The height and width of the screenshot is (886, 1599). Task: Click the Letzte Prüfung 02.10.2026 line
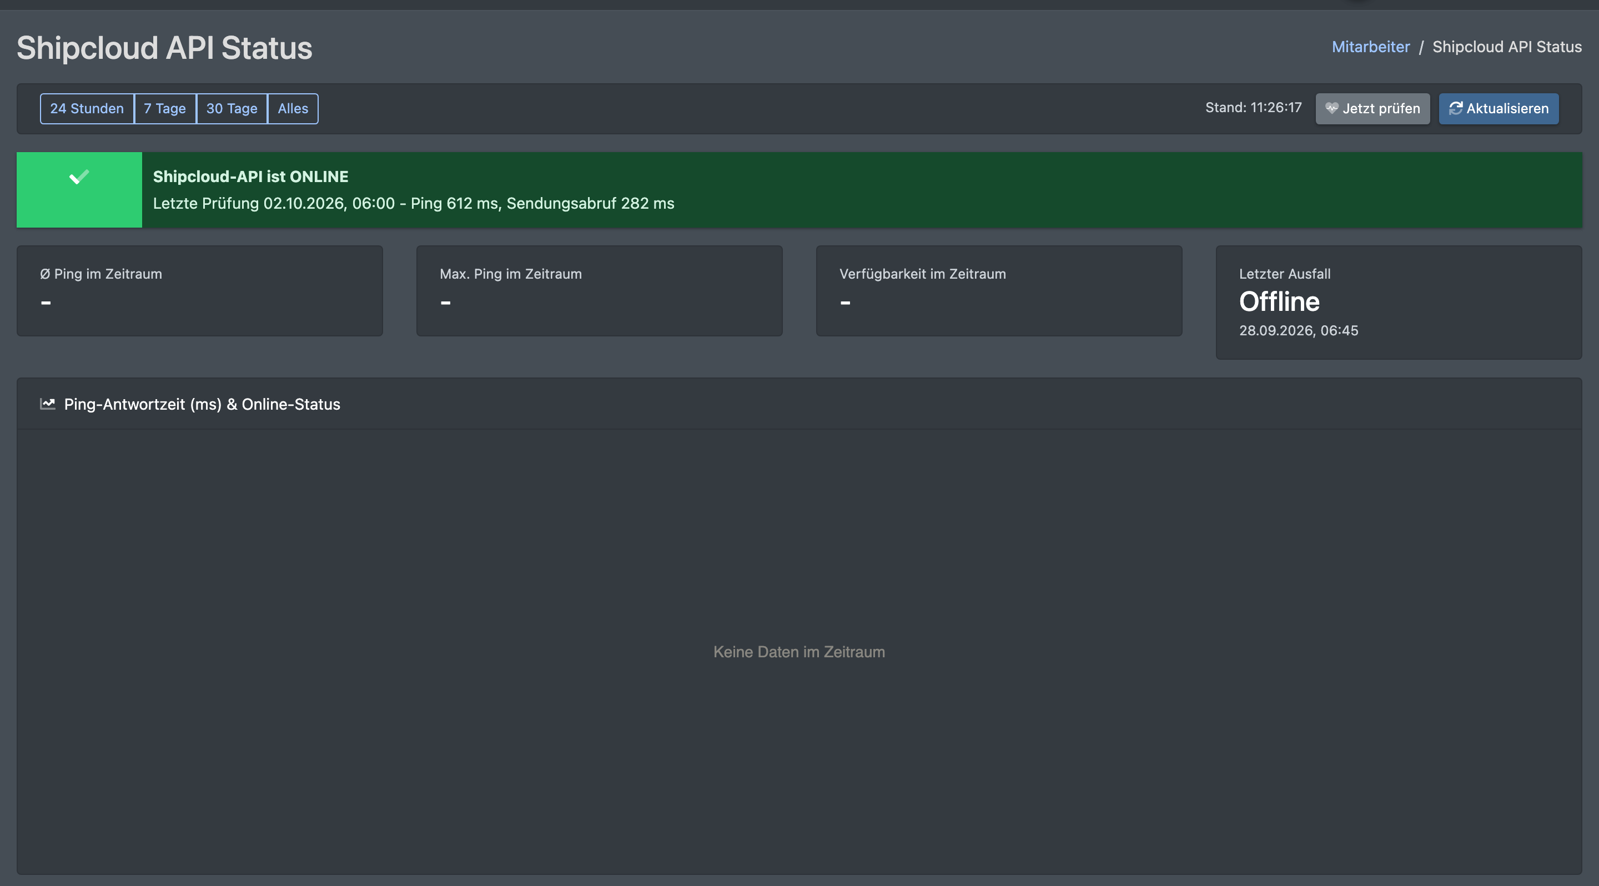(x=414, y=203)
